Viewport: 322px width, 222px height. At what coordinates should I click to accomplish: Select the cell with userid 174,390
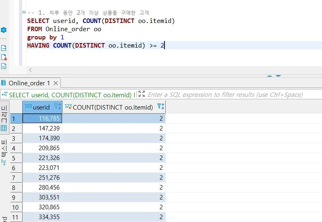click(x=42, y=138)
